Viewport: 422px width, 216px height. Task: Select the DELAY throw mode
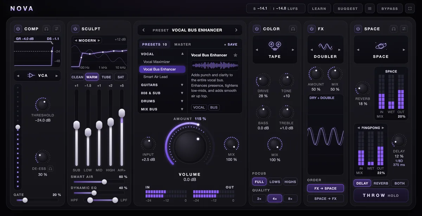[x=362, y=183]
